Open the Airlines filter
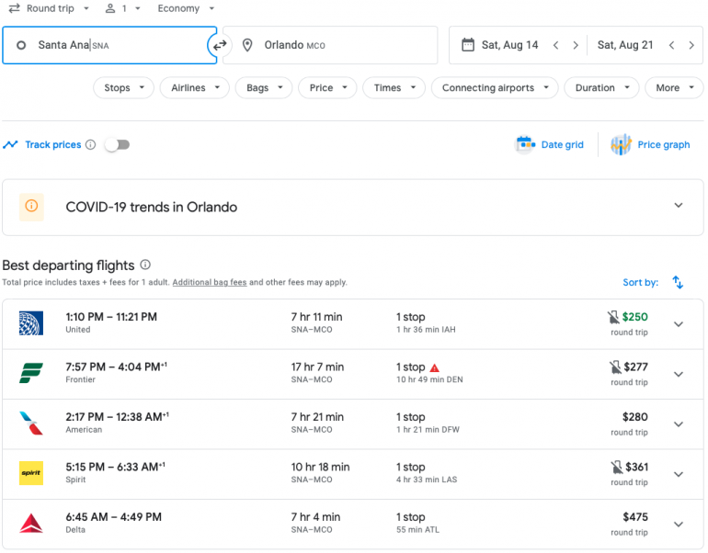 (194, 88)
